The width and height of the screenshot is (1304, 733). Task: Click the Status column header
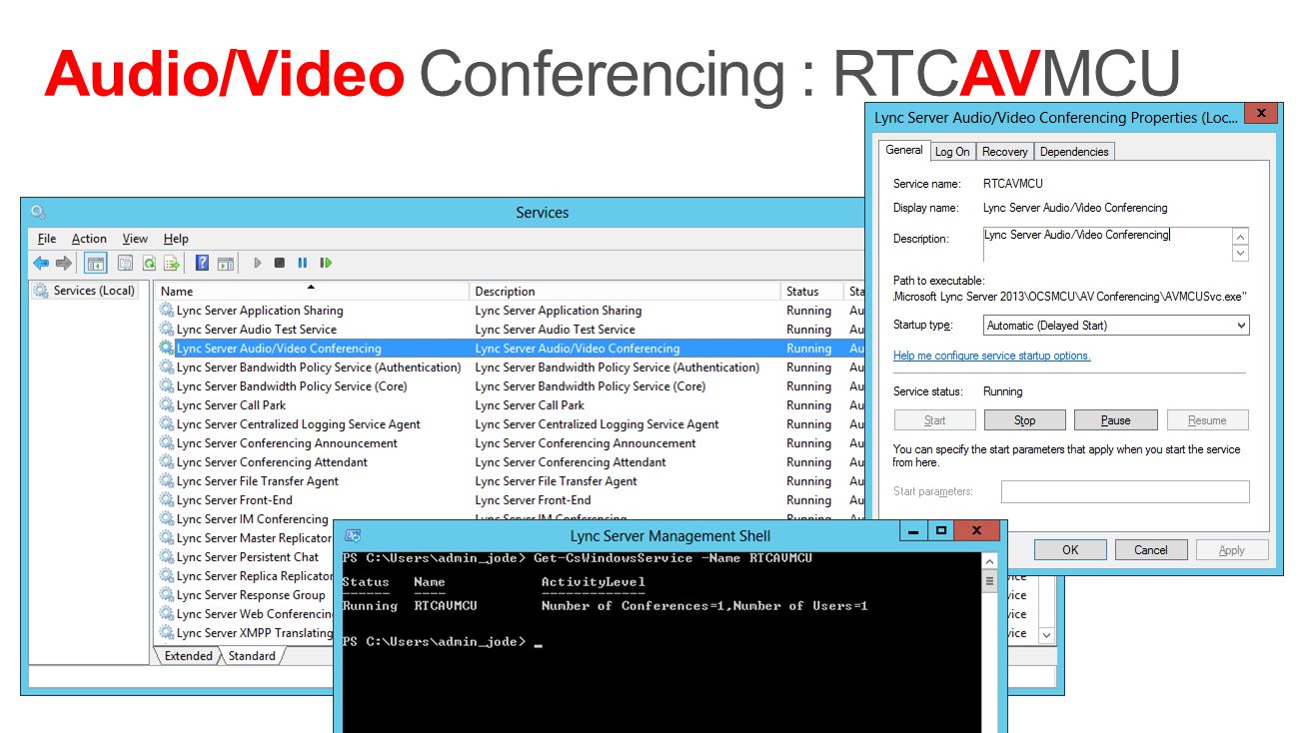(812, 292)
